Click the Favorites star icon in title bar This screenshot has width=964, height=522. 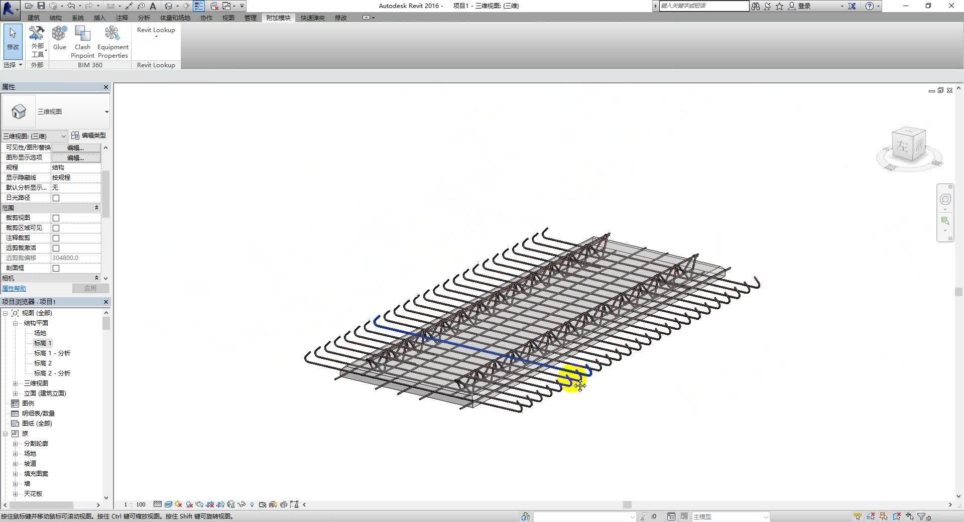click(x=779, y=6)
